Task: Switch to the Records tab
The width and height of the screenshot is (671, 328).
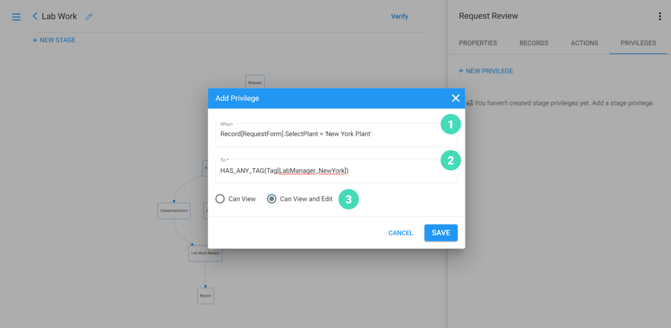Action: [x=533, y=43]
